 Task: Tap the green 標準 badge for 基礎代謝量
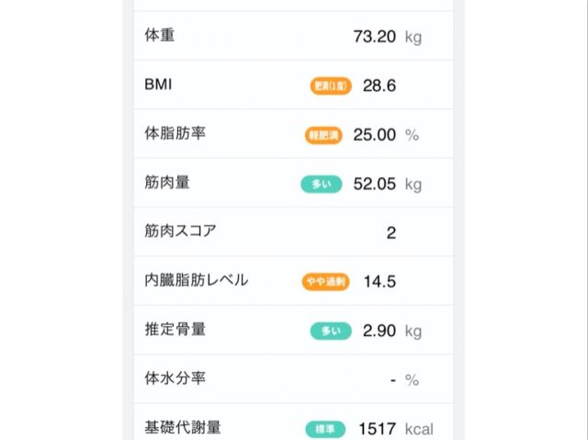tap(325, 429)
